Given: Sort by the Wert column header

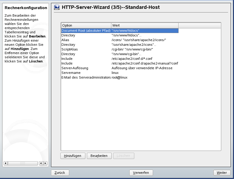Looking at the screenshot, I should pos(145,25).
